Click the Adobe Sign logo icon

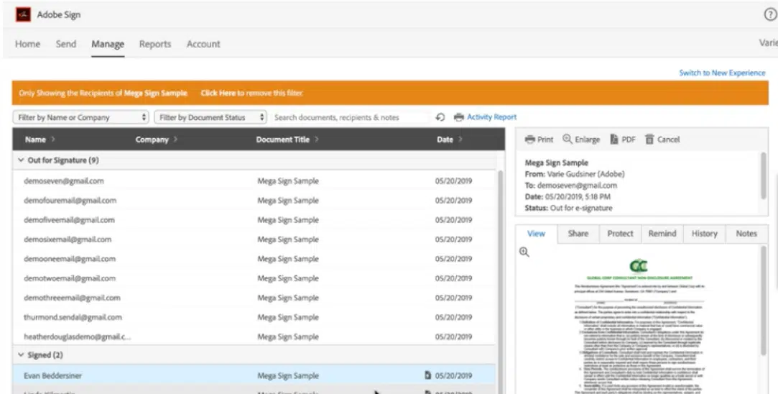(23, 15)
